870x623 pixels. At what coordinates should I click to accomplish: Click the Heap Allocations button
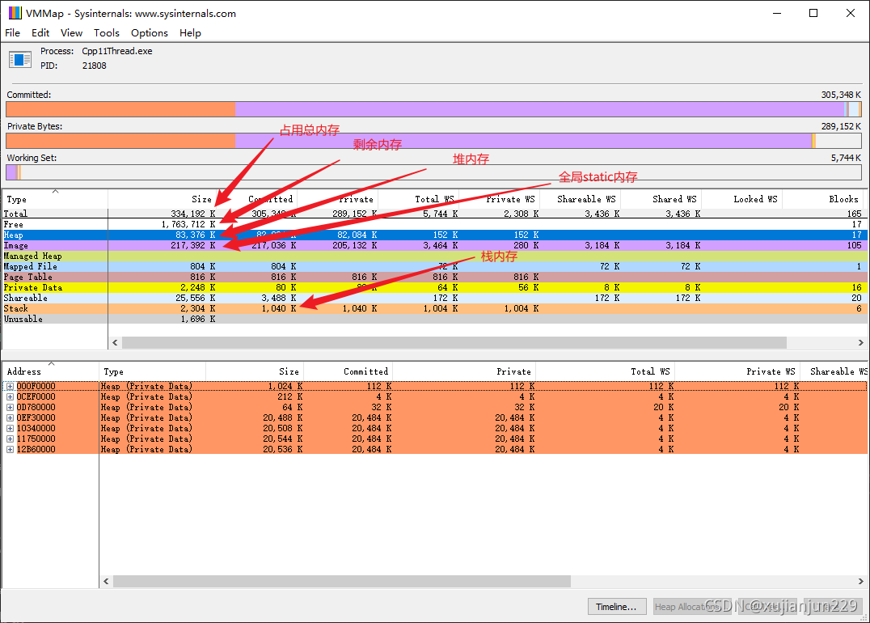coord(692,607)
